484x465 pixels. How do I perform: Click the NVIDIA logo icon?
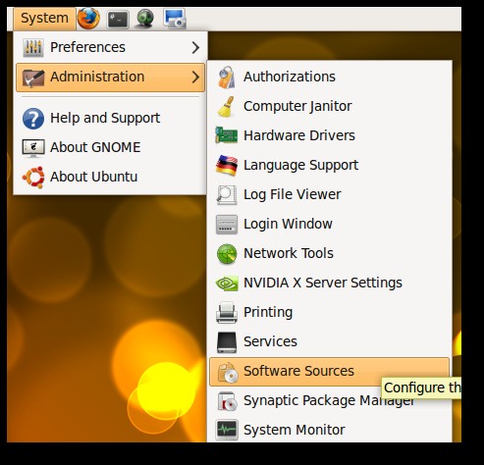pos(227,284)
